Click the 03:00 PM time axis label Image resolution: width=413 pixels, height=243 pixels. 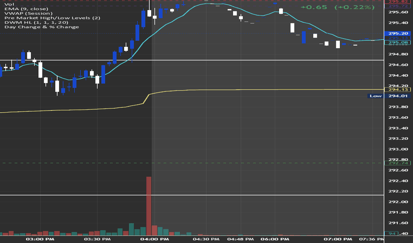[x=40, y=239]
